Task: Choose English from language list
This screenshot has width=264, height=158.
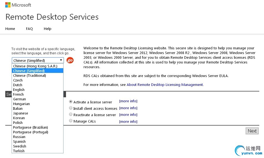Action: coord(19,90)
